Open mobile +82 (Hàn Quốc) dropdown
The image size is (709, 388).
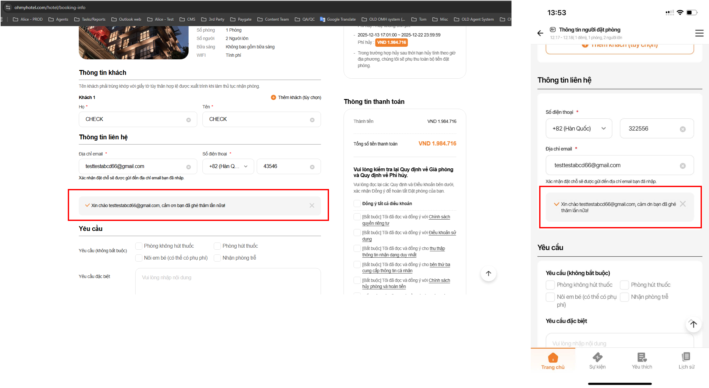click(x=579, y=128)
